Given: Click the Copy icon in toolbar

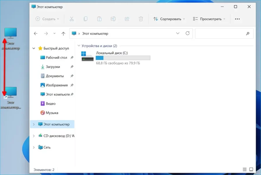Looking at the screenshot, I should pyautogui.click(x=85, y=19).
